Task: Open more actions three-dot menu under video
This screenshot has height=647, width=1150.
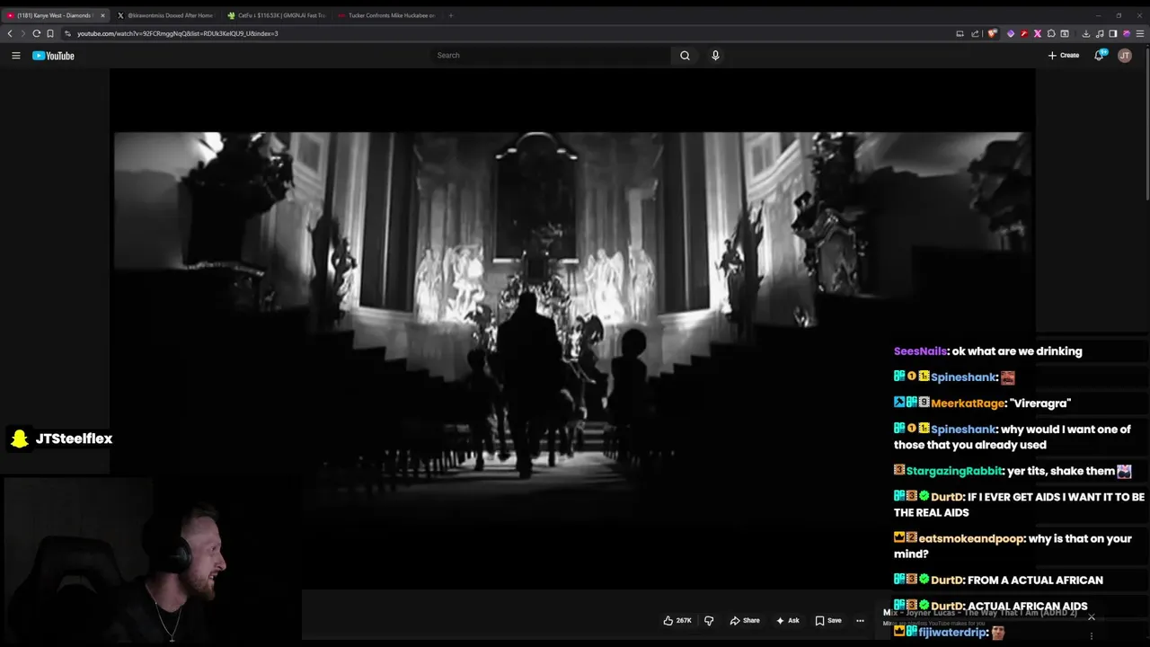Action: [x=860, y=621]
